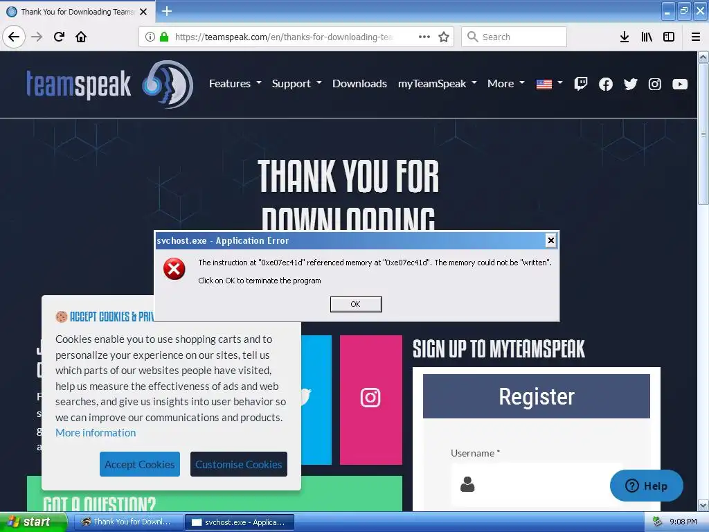Expand the Support dropdown menu
The height and width of the screenshot is (532, 709).
(296, 84)
